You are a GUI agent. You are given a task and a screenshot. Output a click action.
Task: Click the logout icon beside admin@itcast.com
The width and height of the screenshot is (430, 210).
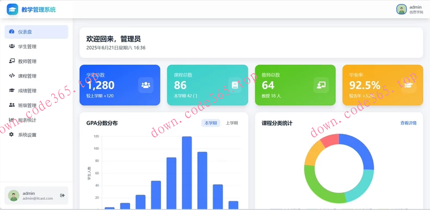pyautogui.click(x=62, y=195)
